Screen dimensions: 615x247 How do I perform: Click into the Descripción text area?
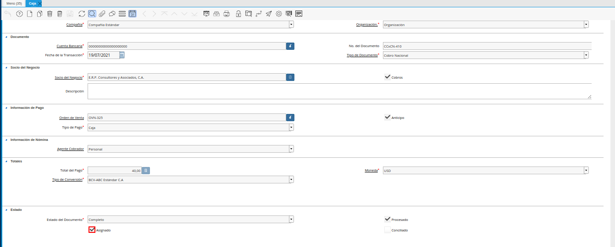pyautogui.click(x=339, y=91)
